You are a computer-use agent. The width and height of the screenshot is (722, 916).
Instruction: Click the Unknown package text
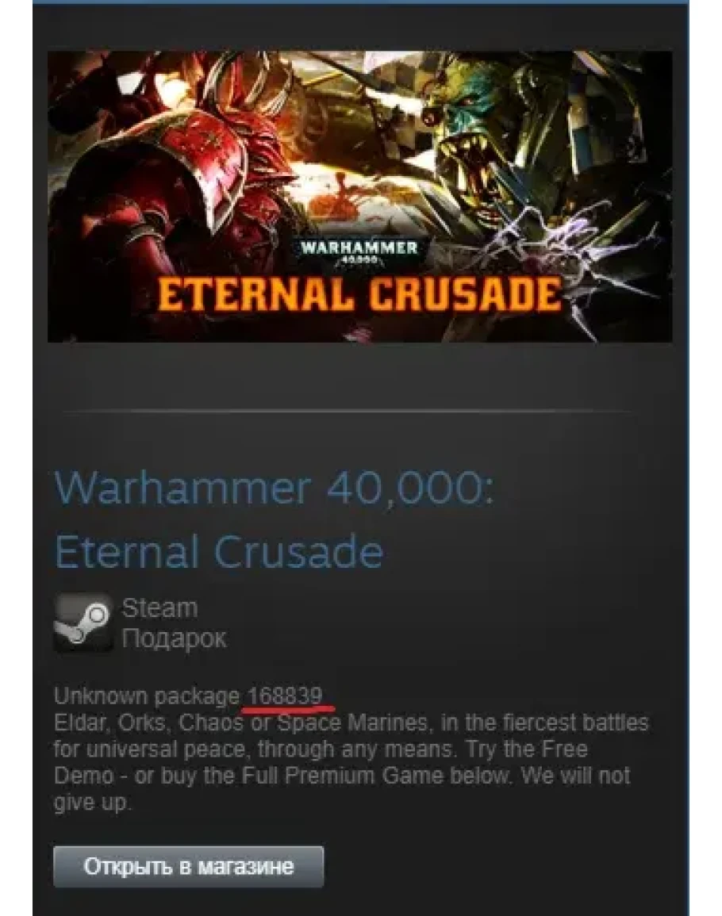click(147, 696)
